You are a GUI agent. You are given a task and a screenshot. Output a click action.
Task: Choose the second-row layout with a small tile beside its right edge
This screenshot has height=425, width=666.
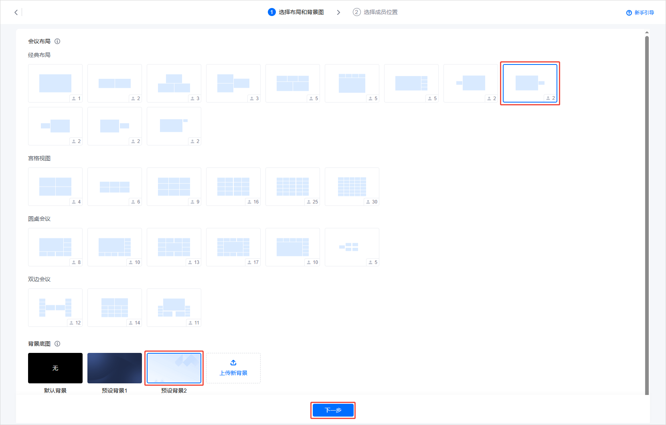(x=115, y=126)
